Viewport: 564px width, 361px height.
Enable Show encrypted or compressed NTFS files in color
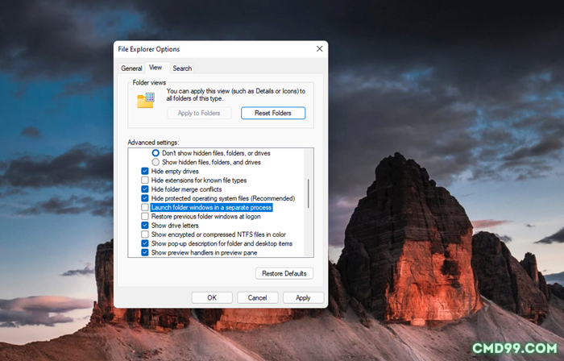(144, 234)
